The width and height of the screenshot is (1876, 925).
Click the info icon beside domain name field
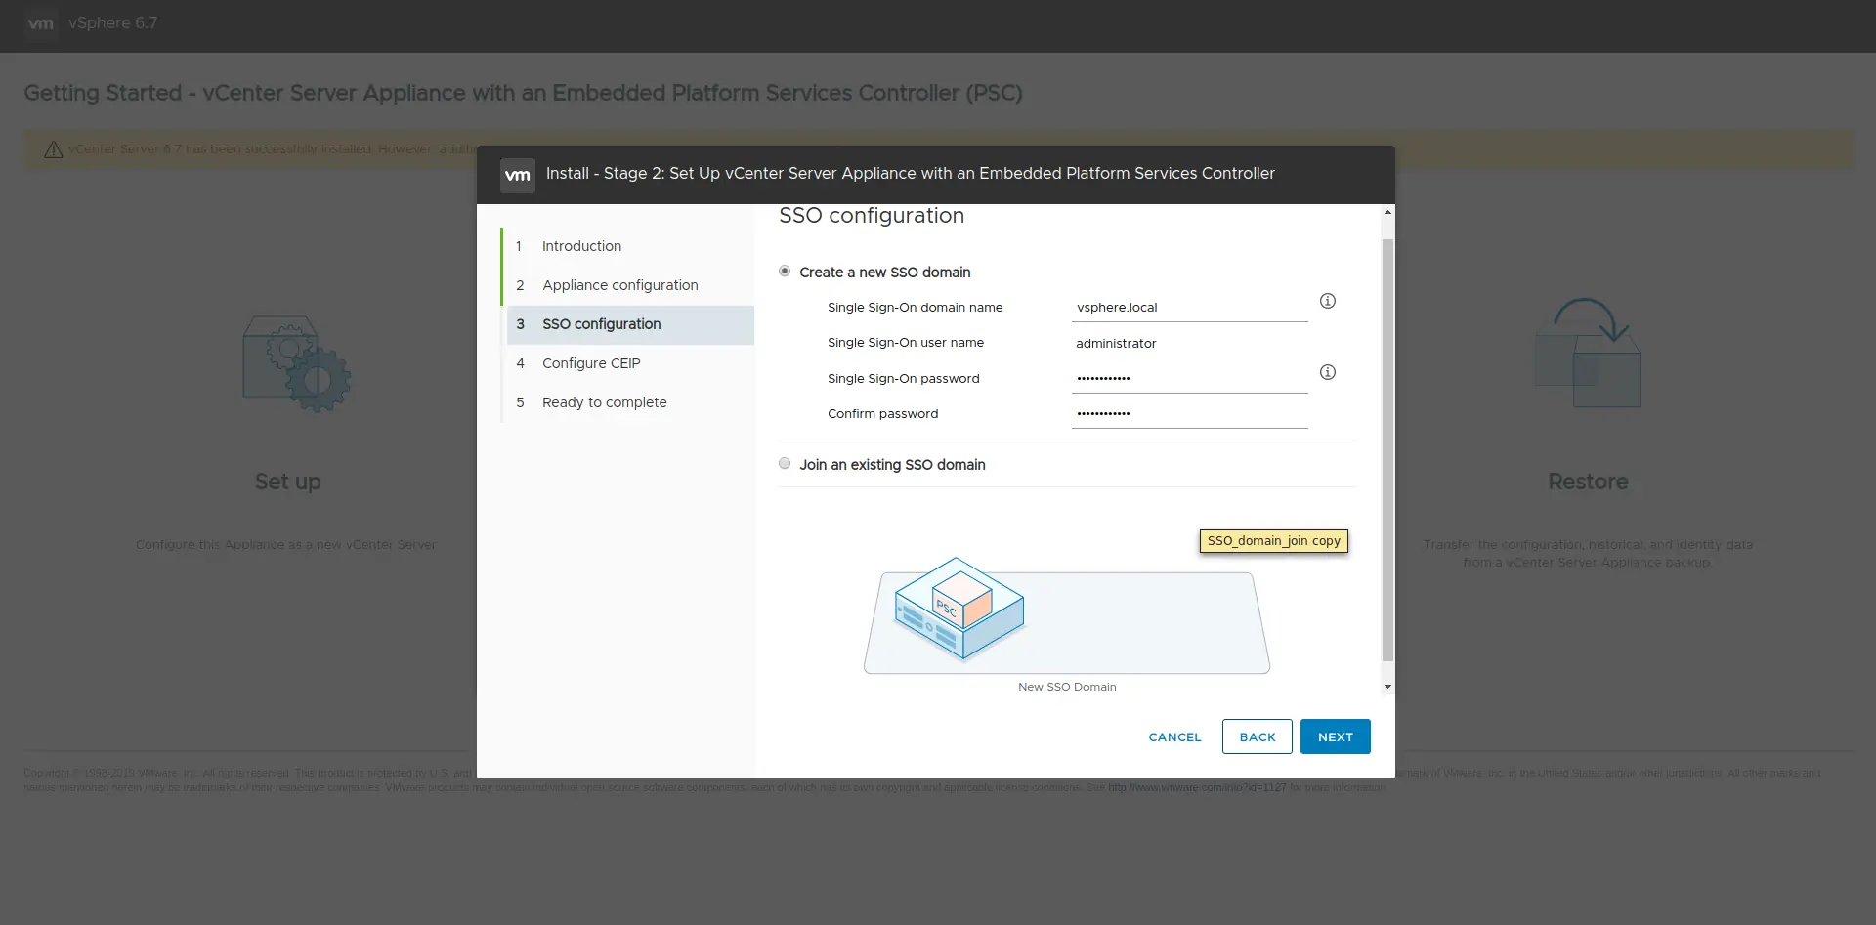[1328, 301]
